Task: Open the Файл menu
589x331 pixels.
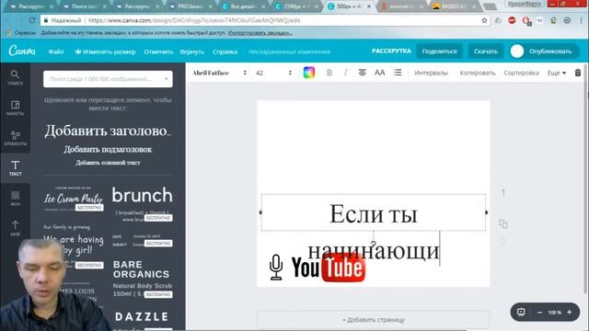Action: [56, 51]
